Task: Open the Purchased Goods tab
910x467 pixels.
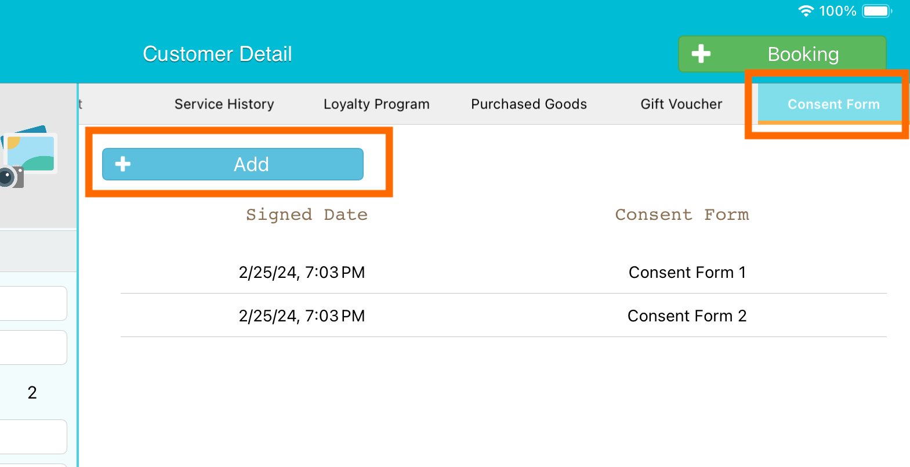Action: click(x=529, y=104)
